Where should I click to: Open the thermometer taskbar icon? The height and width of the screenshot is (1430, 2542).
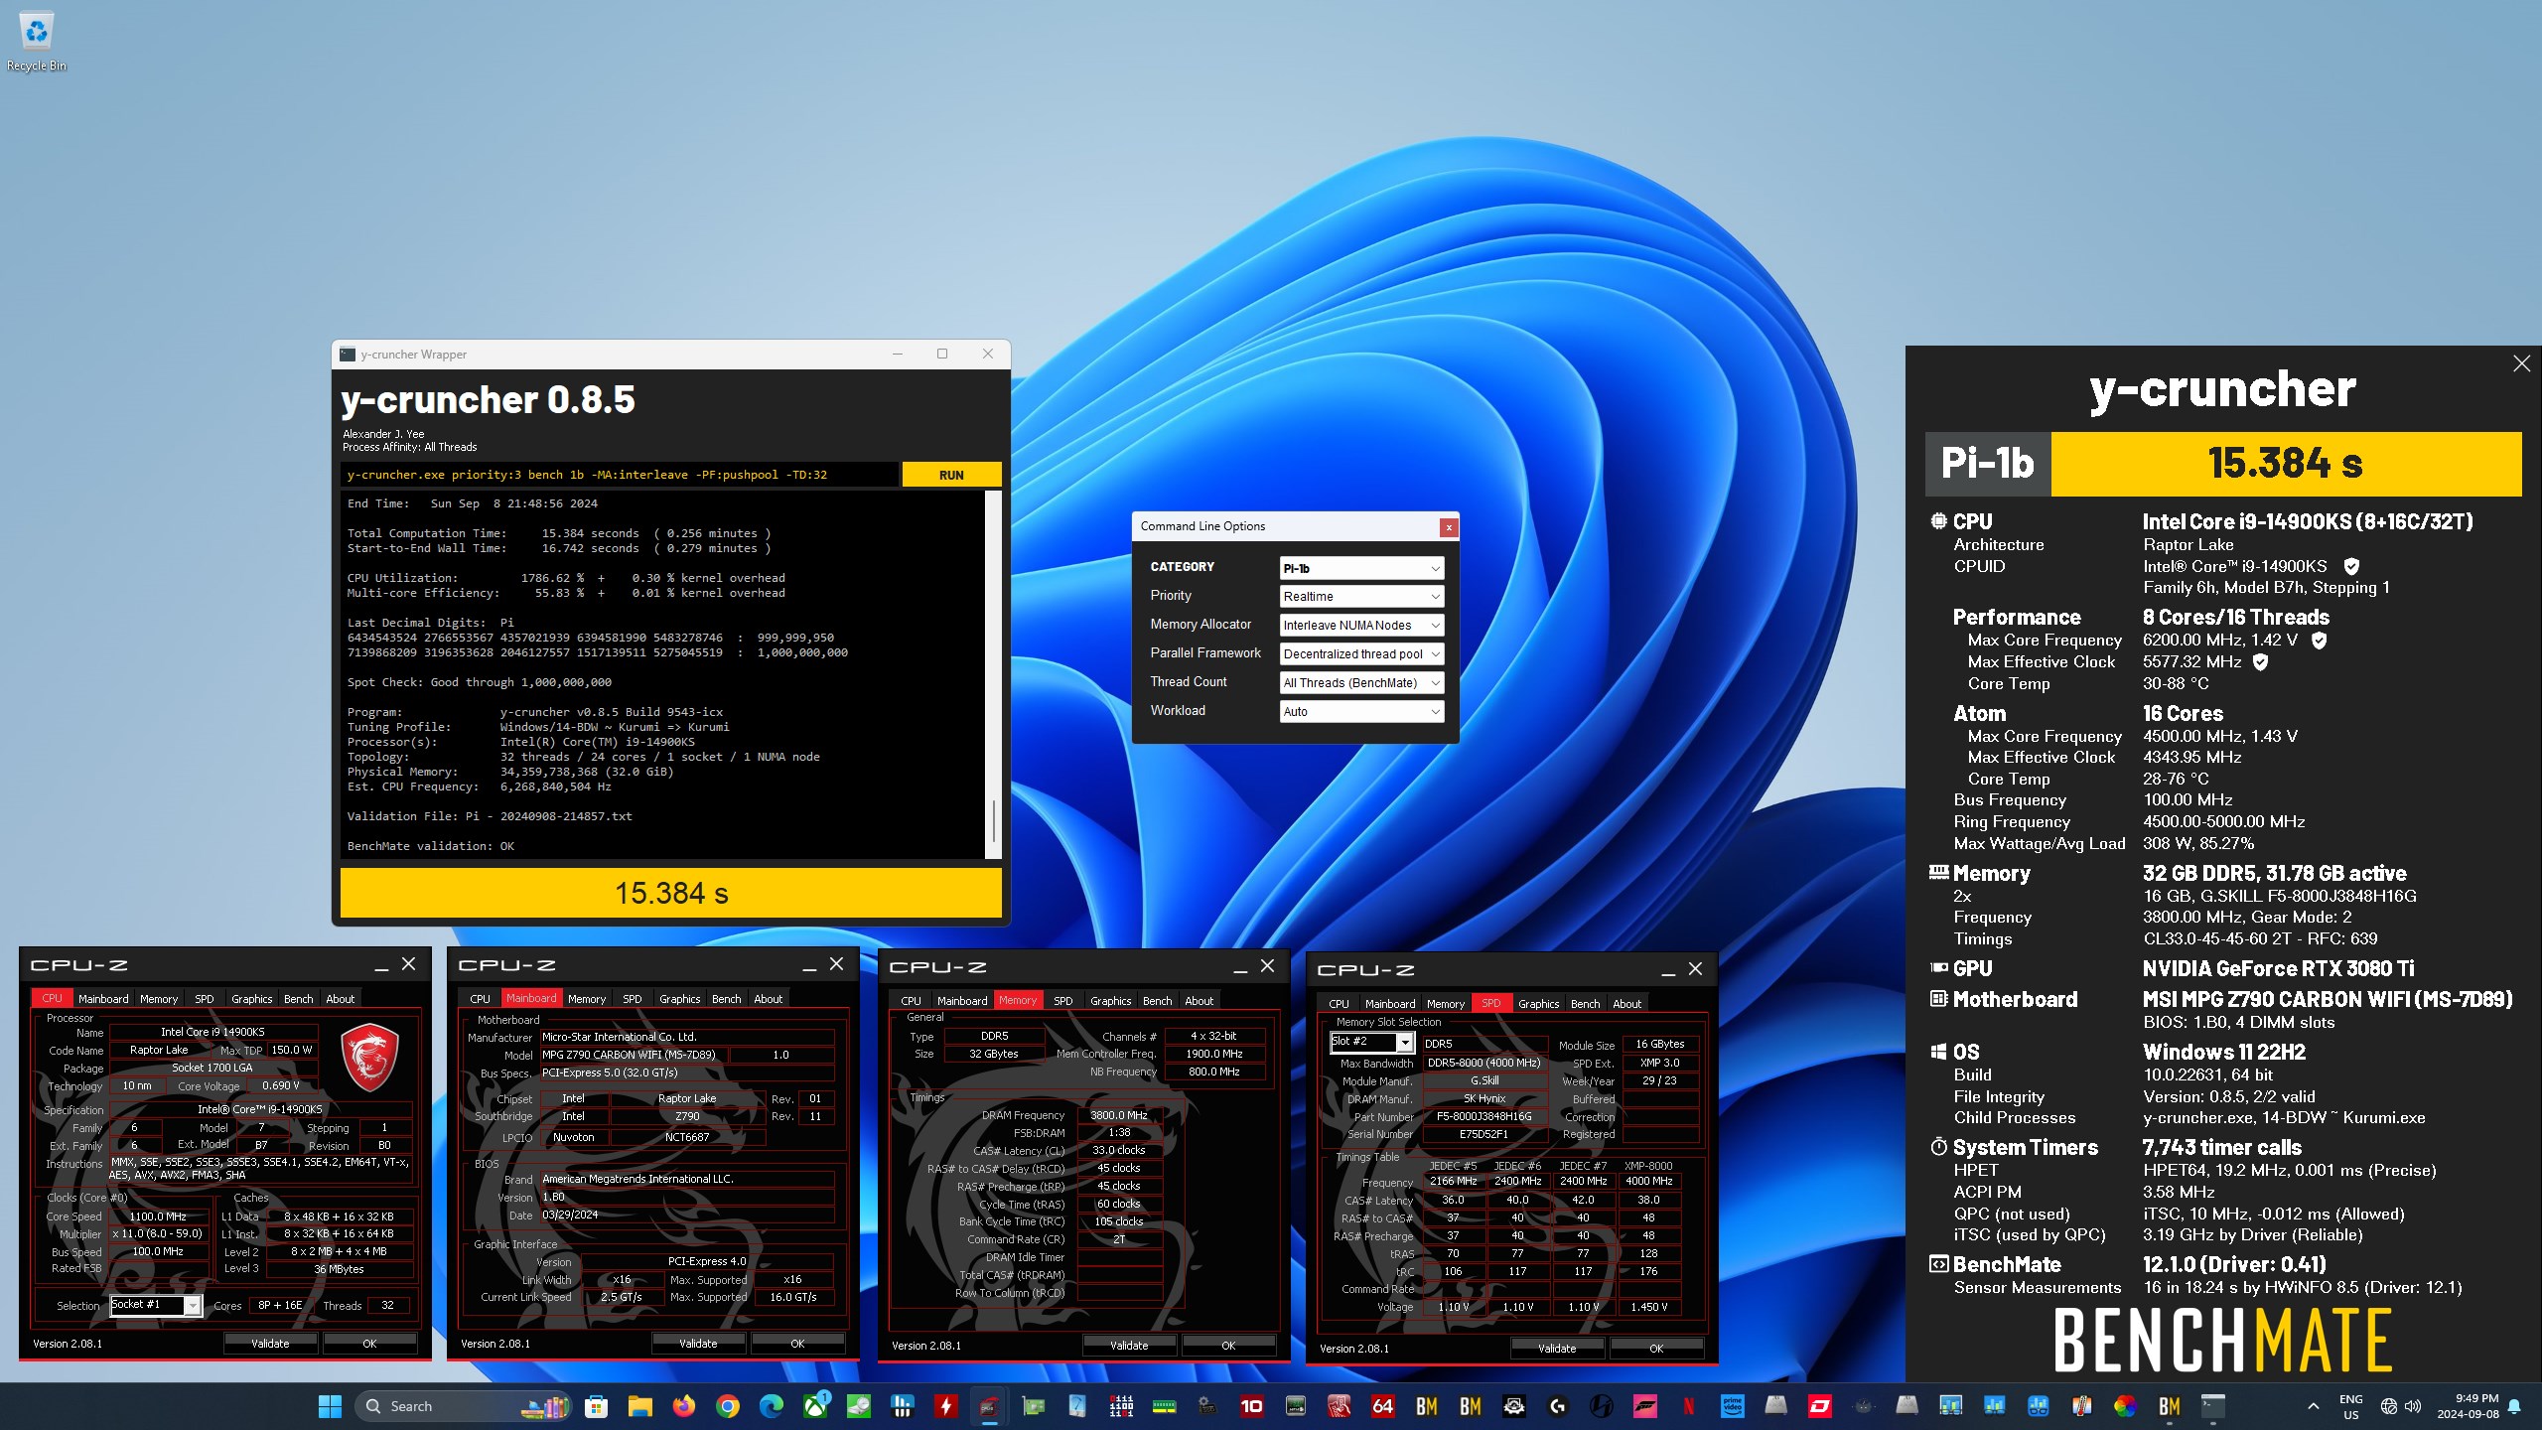tap(2081, 1406)
